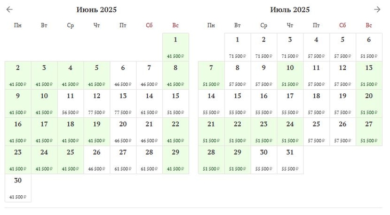Viewport: 390px width, 215px height.
Task: Pick July 4 priced 57 500 ₽
Action: click(316, 47)
